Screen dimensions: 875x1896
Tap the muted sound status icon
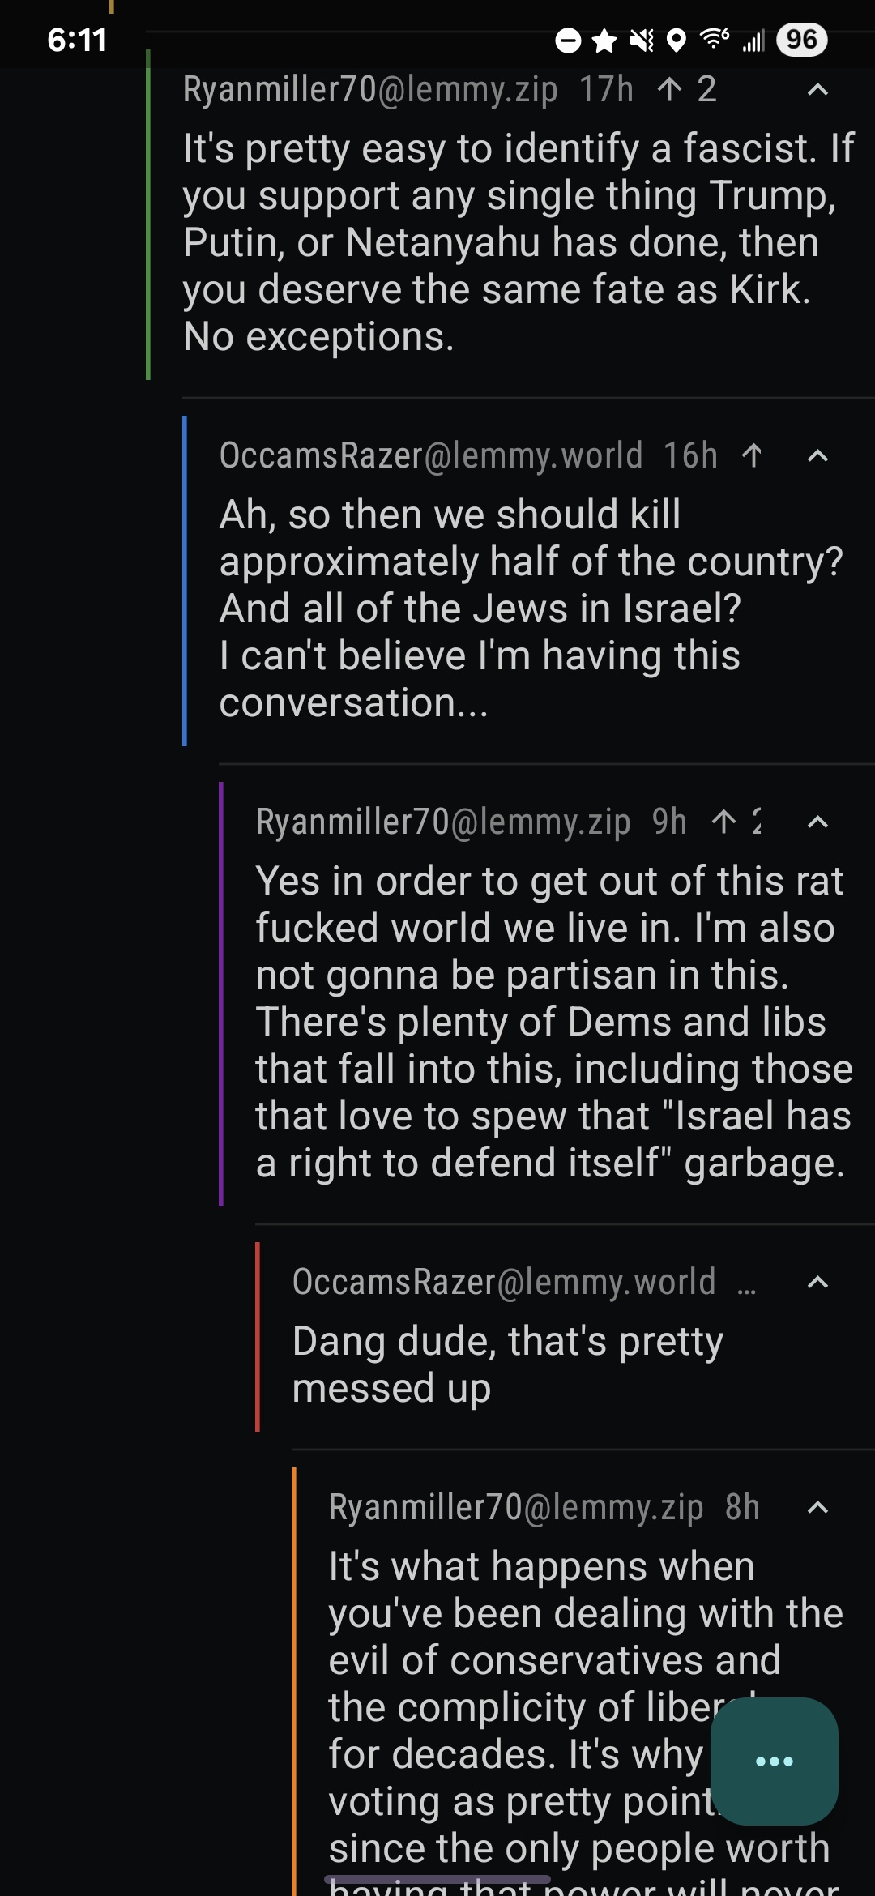[x=642, y=40]
